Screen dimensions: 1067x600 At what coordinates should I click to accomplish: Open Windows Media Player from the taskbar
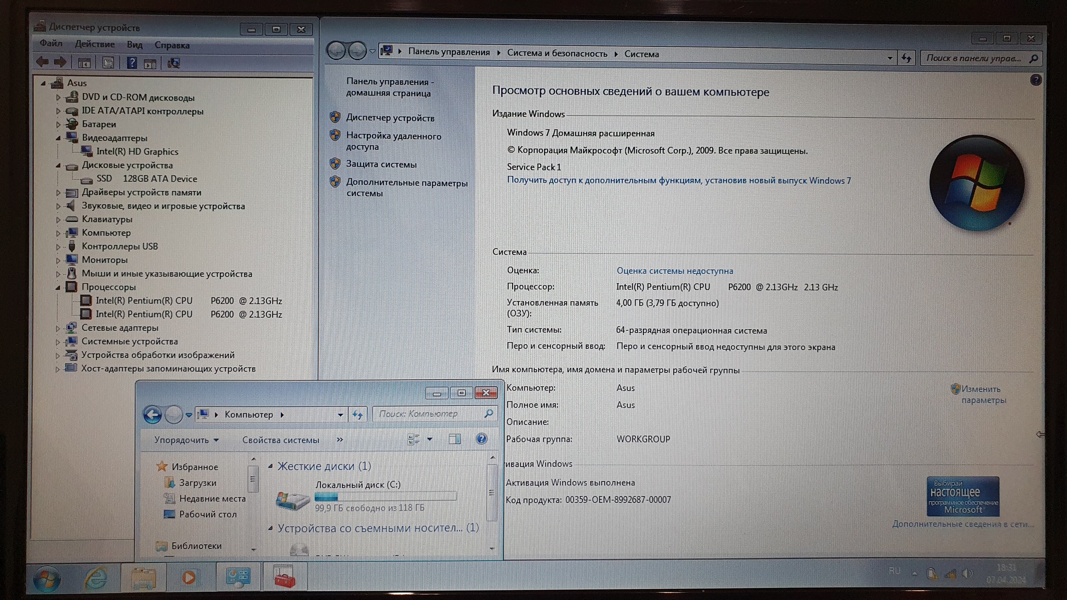[190, 577]
